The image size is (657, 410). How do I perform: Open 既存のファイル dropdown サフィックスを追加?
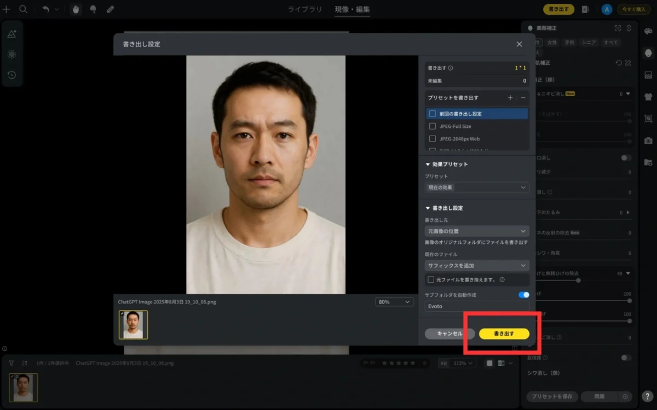click(x=477, y=266)
